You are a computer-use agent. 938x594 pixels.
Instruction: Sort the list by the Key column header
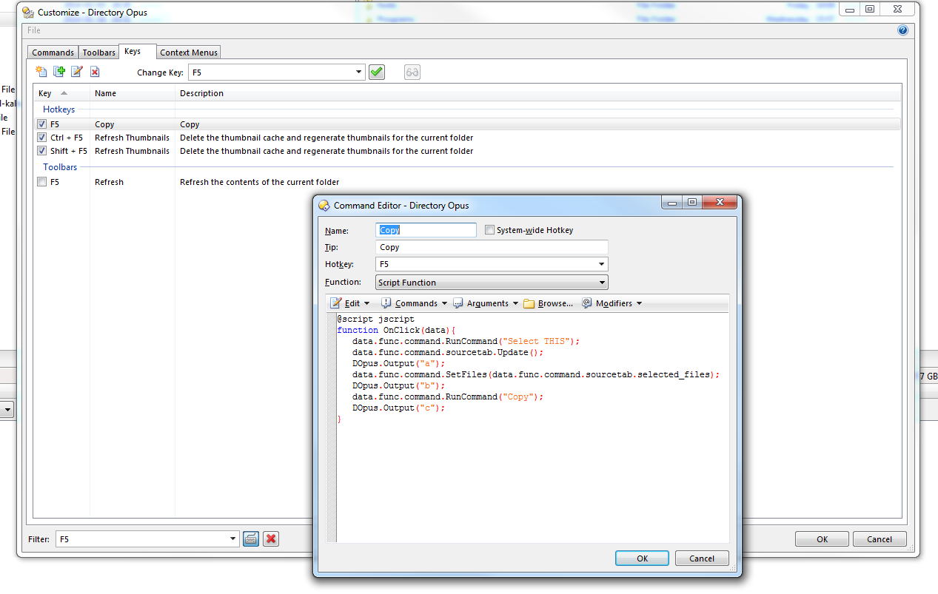click(x=62, y=93)
